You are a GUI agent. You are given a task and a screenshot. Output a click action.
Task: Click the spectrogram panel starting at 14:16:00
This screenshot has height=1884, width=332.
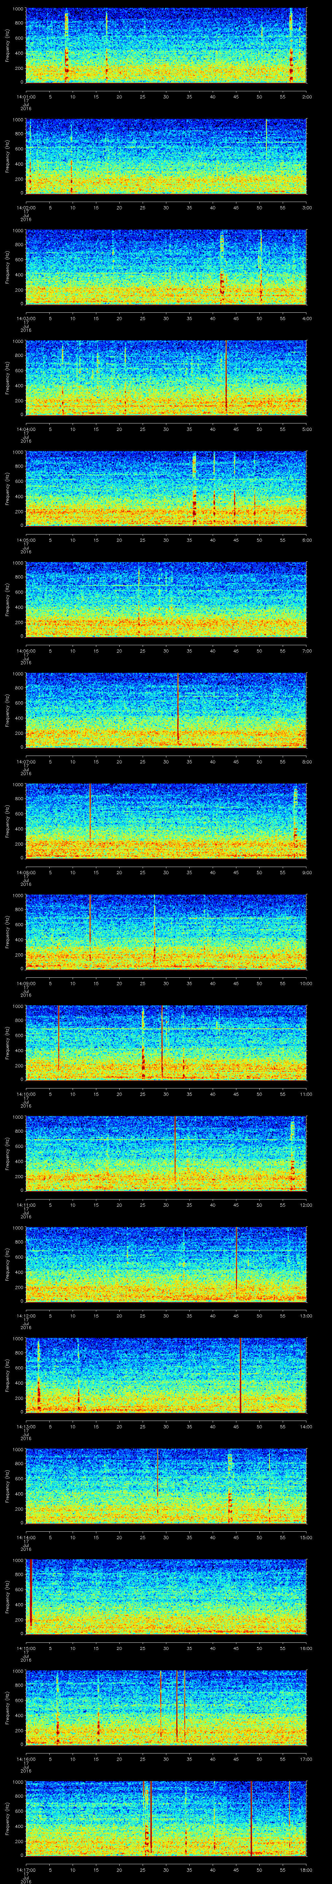(166, 1708)
